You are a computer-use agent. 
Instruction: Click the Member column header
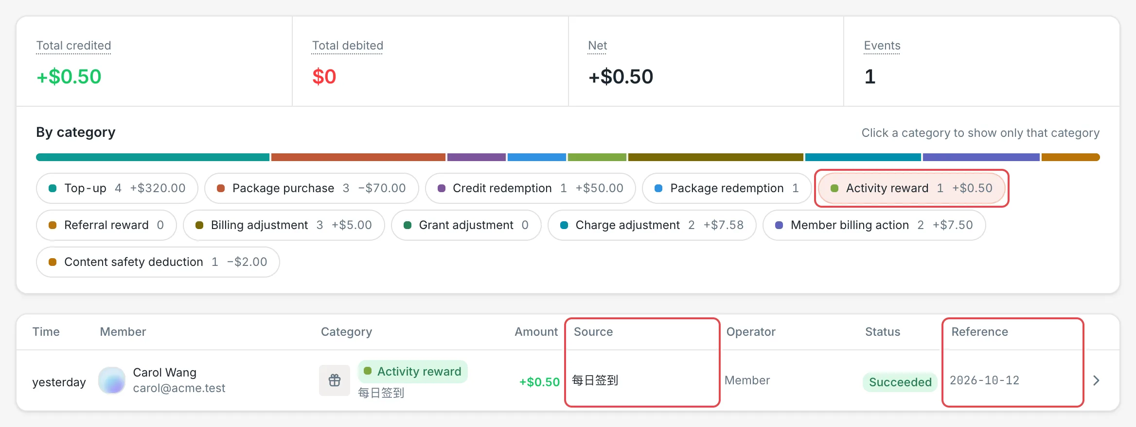tap(123, 332)
